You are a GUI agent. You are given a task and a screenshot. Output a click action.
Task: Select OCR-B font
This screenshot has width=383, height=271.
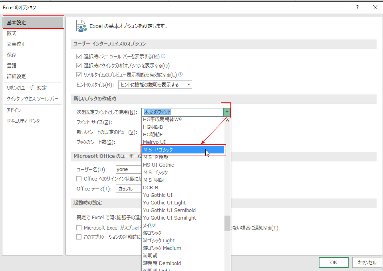(183, 187)
